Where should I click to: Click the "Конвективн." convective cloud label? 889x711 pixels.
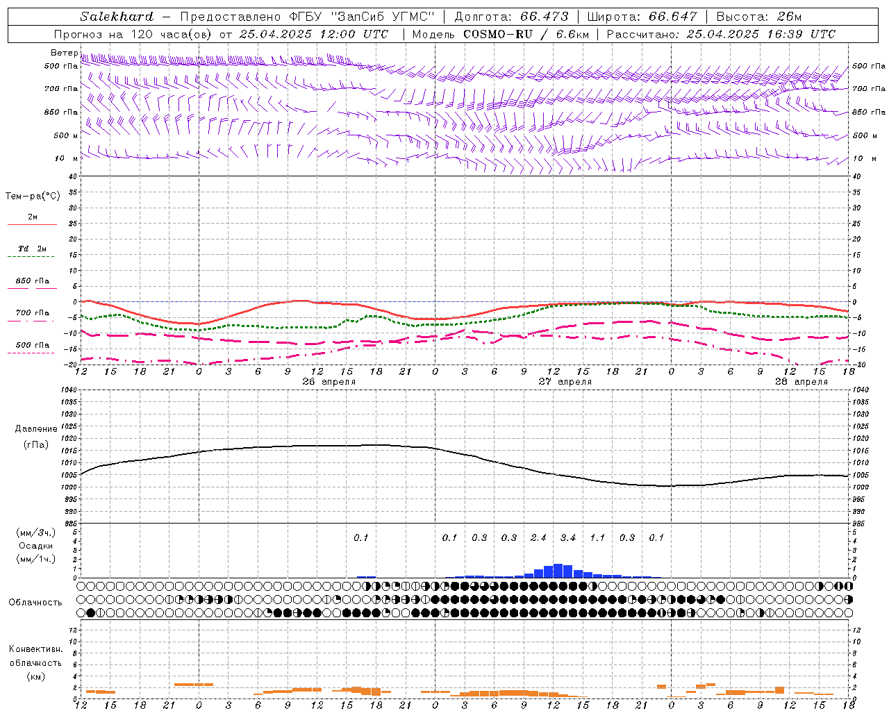click(x=35, y=649)
